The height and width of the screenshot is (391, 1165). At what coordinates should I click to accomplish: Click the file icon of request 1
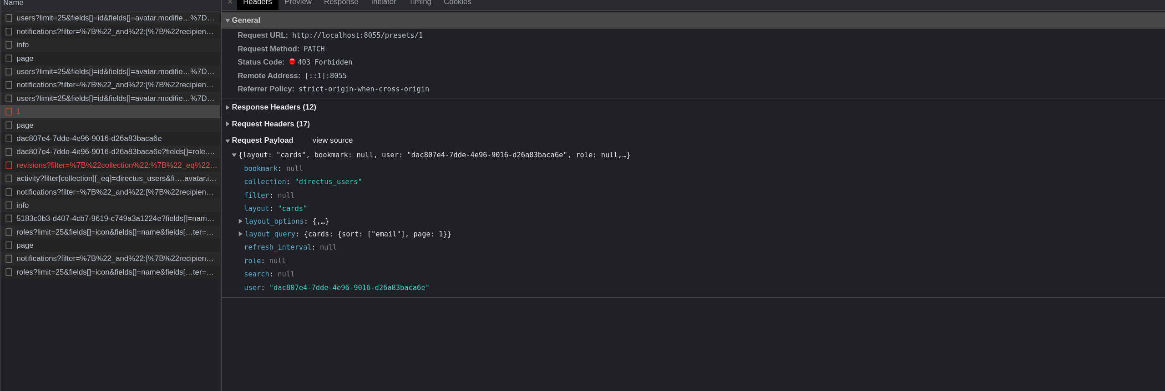point(9,112)
